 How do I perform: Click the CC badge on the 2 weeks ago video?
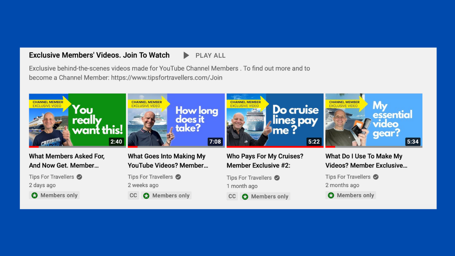tap(133, 195)
